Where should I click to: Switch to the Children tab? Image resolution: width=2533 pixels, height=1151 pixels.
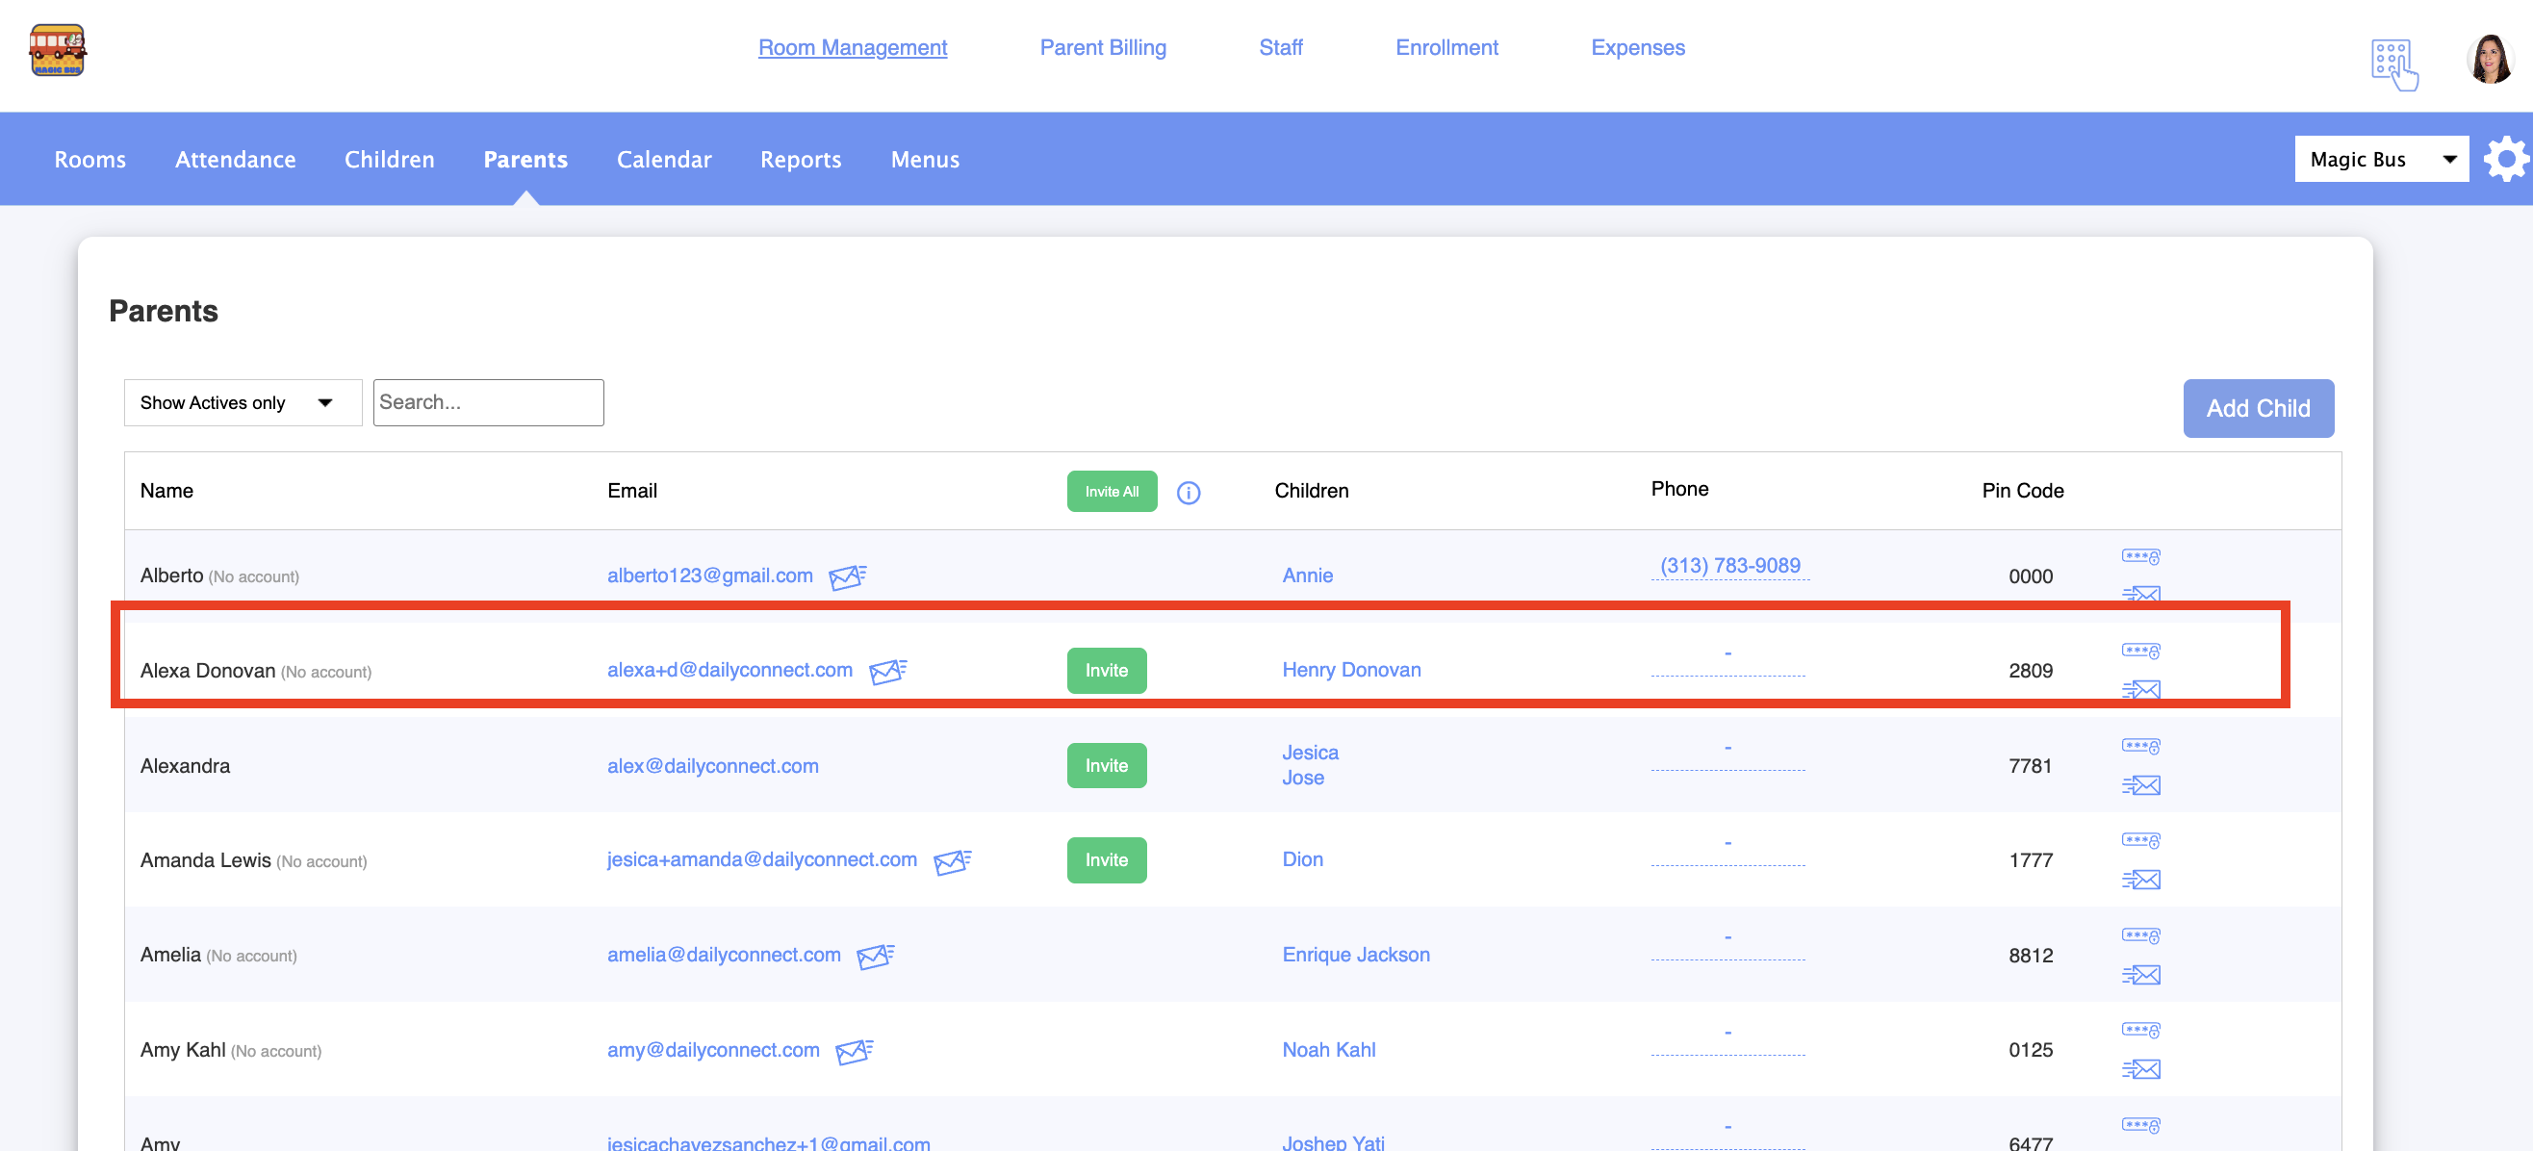(389, 159)
